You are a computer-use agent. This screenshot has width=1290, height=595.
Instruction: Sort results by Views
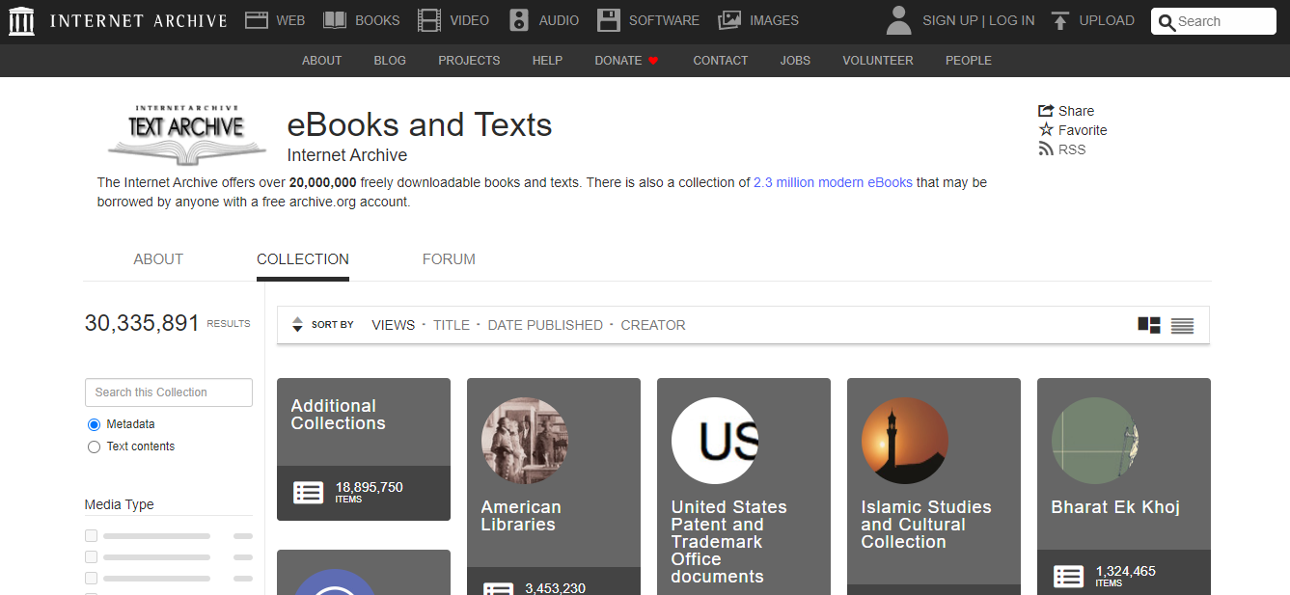click(x=393, y=325)
